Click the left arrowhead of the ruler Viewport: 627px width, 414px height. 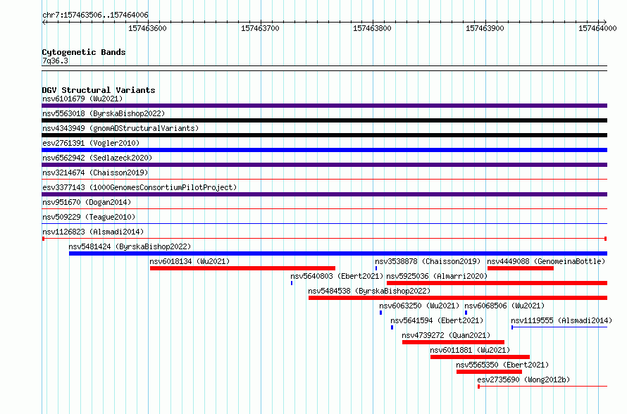point(44,23)
